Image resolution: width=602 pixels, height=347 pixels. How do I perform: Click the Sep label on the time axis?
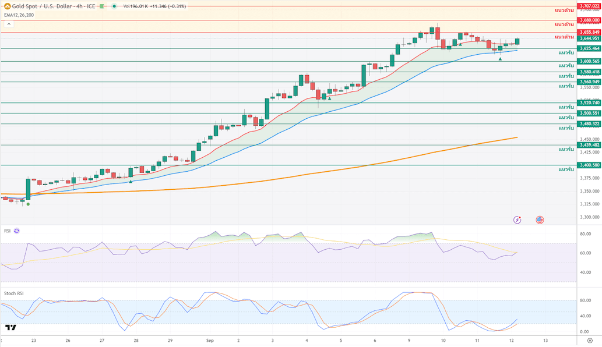click(x=210, y=341)
